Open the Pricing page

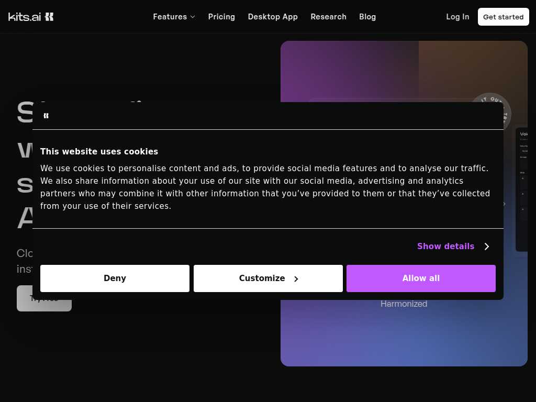coord(221,17)
